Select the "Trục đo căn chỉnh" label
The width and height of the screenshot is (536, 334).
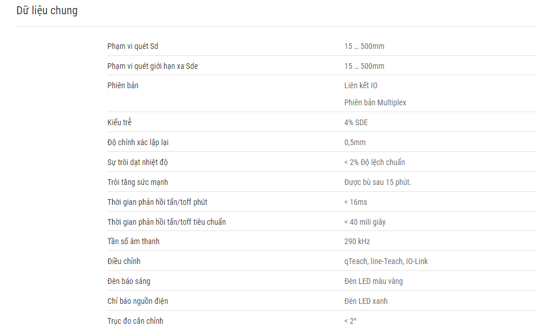coord(136,321)
